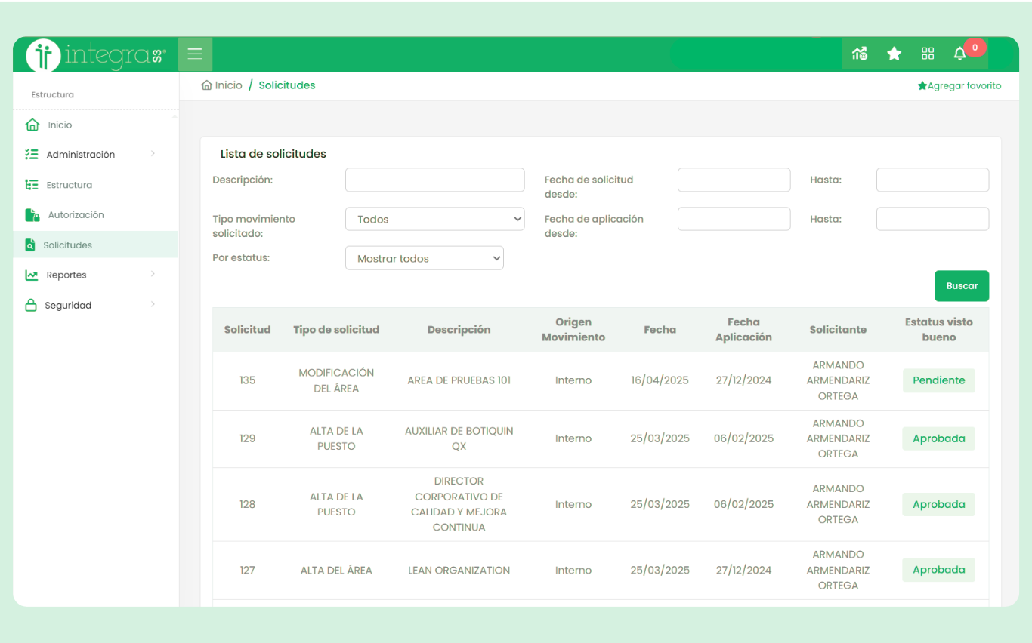The image size is (1032, 643).
Task: Click ALTA DEL ÁREA cell
Action: (x=336, y=570)
